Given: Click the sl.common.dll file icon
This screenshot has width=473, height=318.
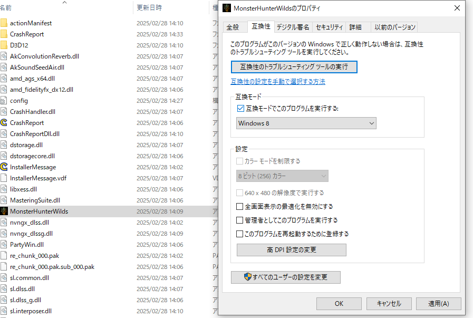Looking at the screenshot, I should [4, 277].
